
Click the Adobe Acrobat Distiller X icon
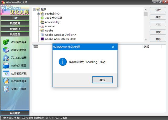coord(42,35)
